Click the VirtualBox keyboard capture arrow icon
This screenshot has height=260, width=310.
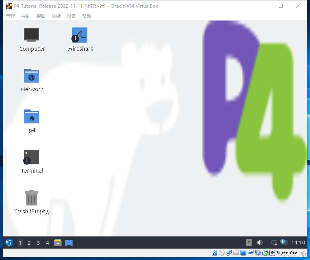pos(272,253)
